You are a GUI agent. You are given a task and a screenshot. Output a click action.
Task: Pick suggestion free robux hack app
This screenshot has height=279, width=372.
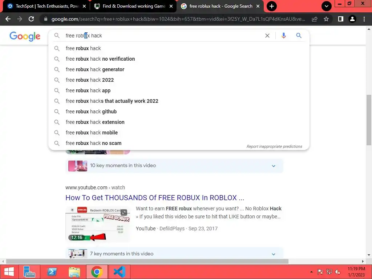pyautogui.click(x=179, y=90)
